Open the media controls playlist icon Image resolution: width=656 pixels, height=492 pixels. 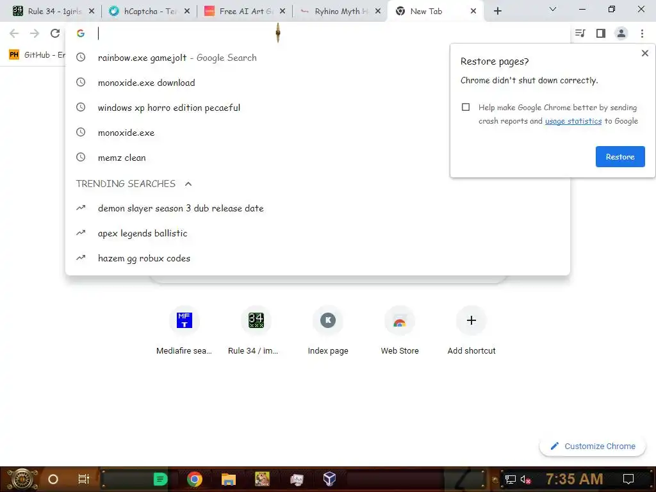click(x=580, y=33)
